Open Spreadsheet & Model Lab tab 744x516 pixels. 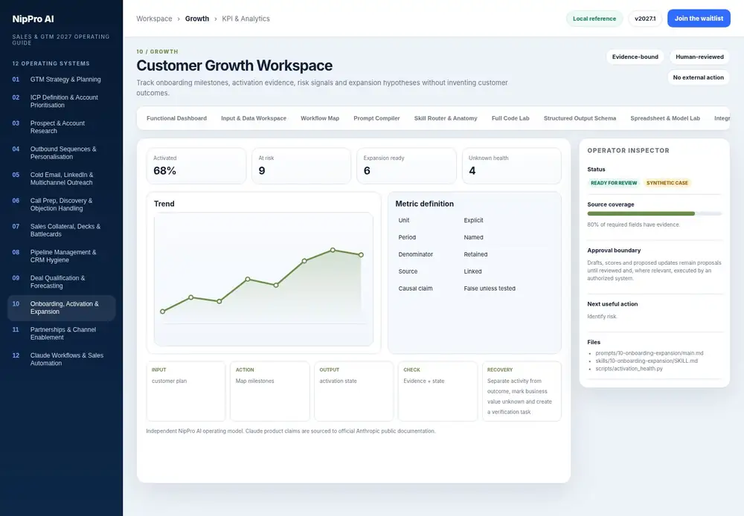[x=664, y=118]
